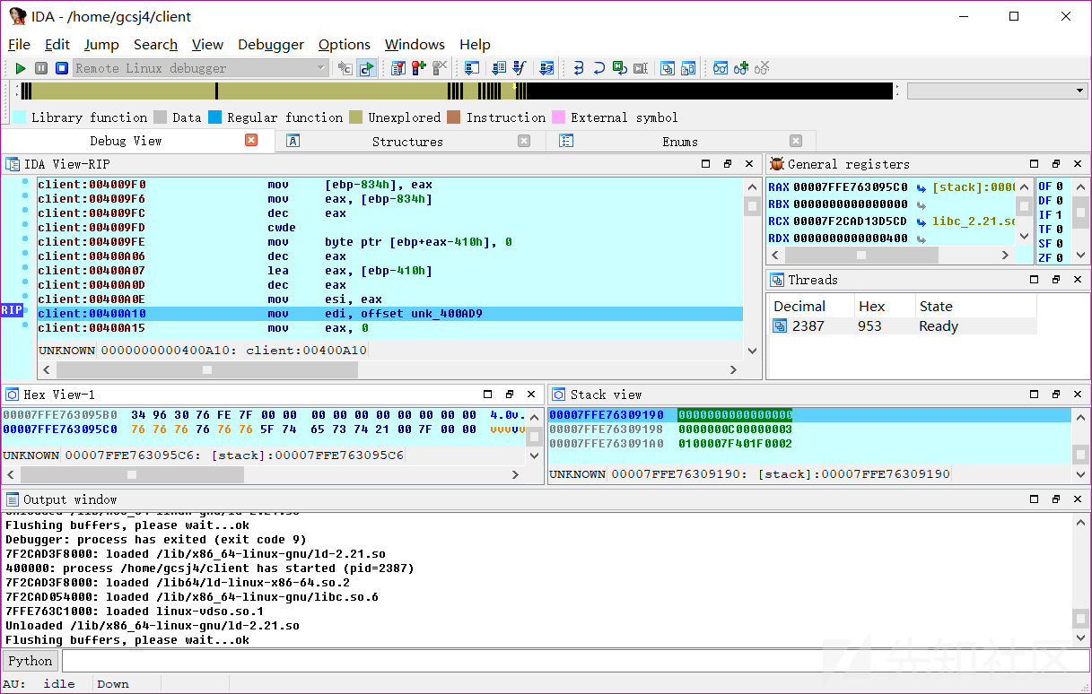Open the Windows menu
The width and height of the screenshot is (1092, 694).
tap(415, 44)
